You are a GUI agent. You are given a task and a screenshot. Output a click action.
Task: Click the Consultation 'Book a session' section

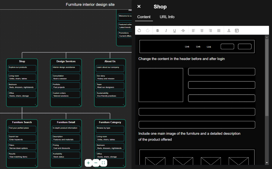click(66, 77)
